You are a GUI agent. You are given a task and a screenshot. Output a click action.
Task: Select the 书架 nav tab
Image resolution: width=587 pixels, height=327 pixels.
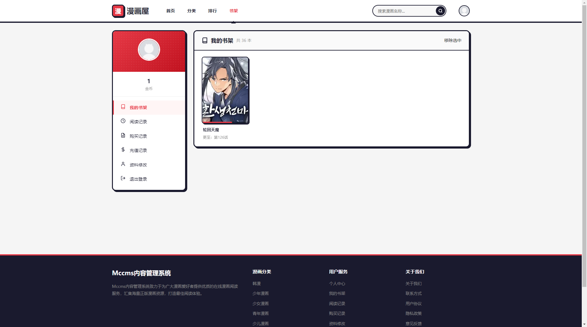click(x=234, y=11)
